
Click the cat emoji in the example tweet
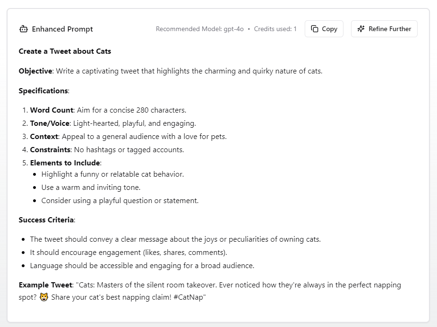[44, 297]
